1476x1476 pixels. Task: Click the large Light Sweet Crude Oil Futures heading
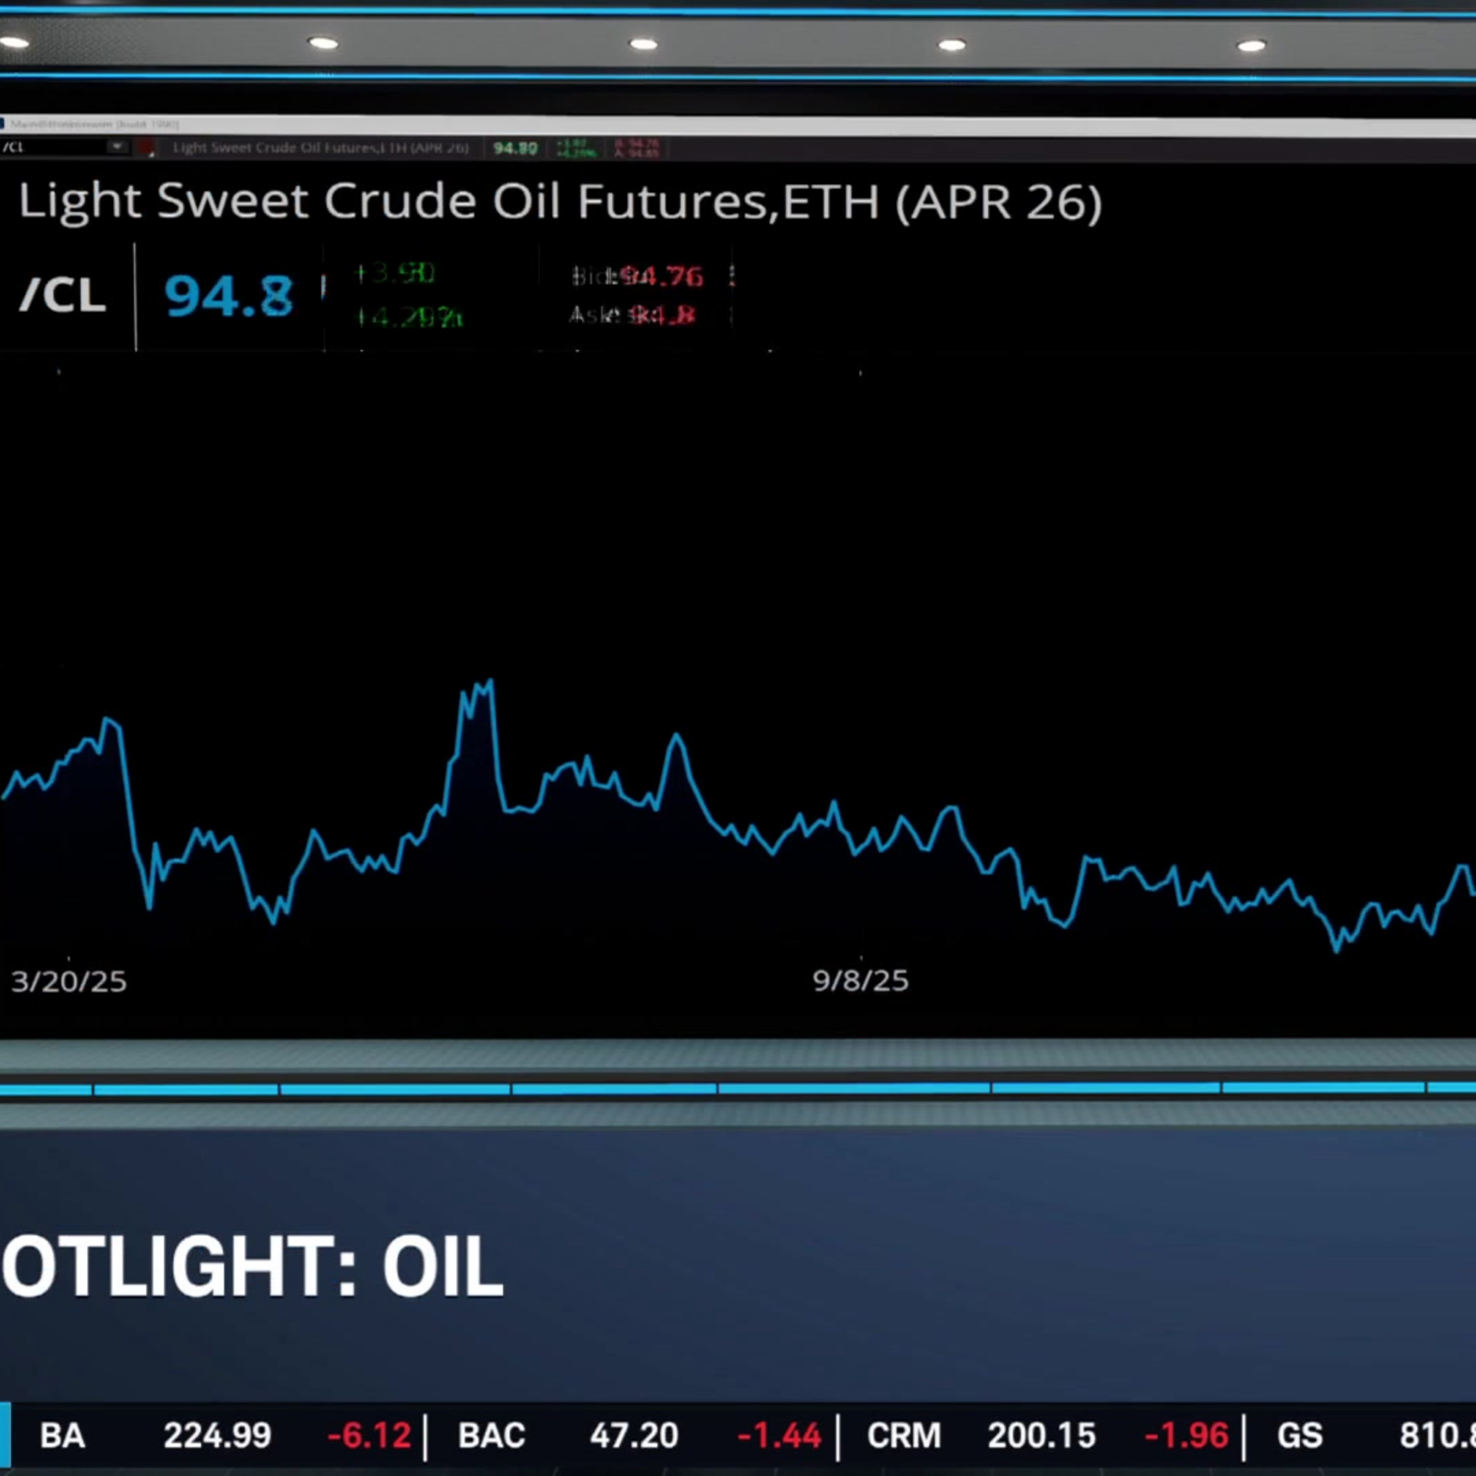pyautogui.click(x=559, y=202)
